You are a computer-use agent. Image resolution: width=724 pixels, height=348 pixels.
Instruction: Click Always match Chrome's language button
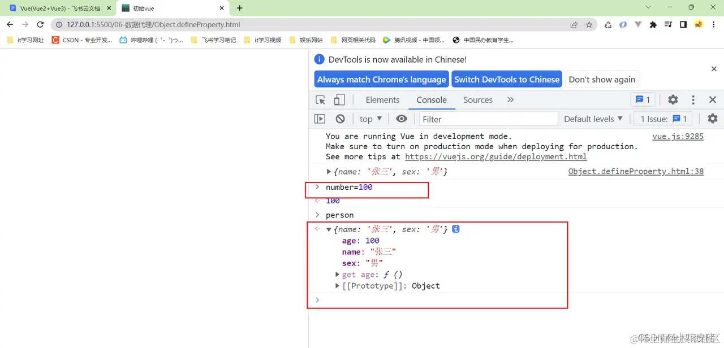[x=381, y=80]
